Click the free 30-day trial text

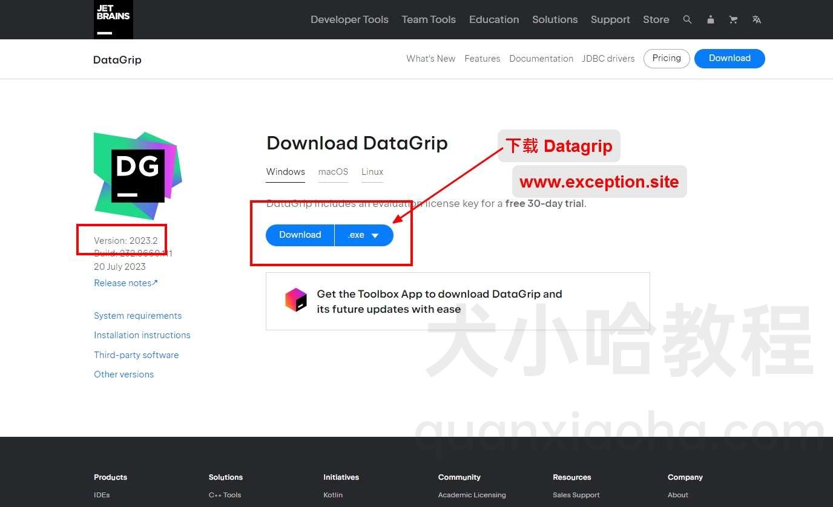pyautogui.click(x=545, y=204)
